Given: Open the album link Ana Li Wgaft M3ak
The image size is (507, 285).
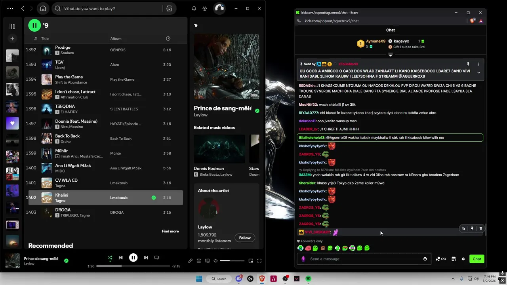Looking at the screenshot, I should point(126,168).
